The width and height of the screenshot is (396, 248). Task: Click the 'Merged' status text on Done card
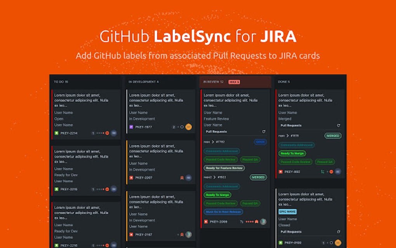[285, 119]
